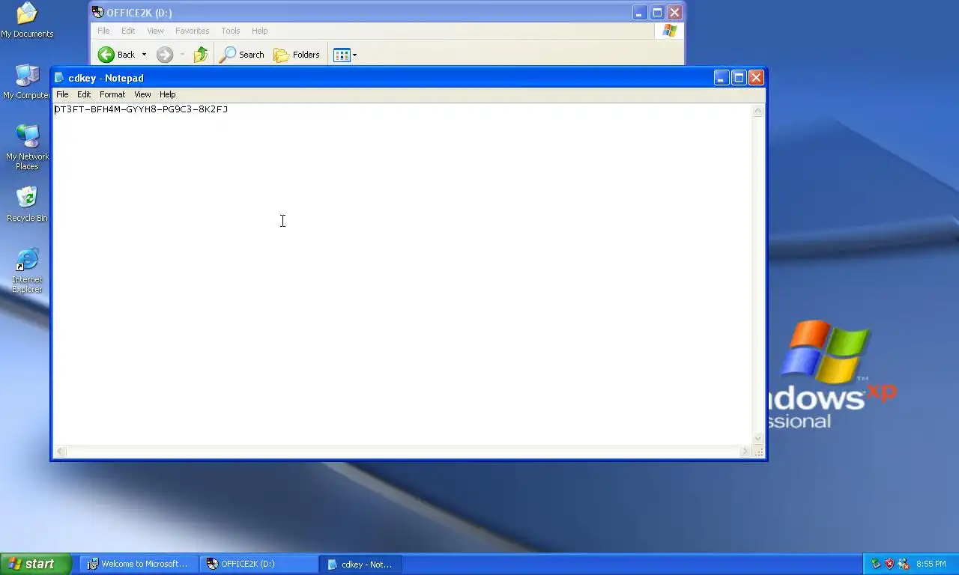Open File menu in OFFICE2K Explorer window
The width and height of the screenshot is (959, 575).
[103, 31]
